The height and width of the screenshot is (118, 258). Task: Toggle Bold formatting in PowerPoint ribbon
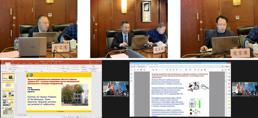(x=19, y=69)
